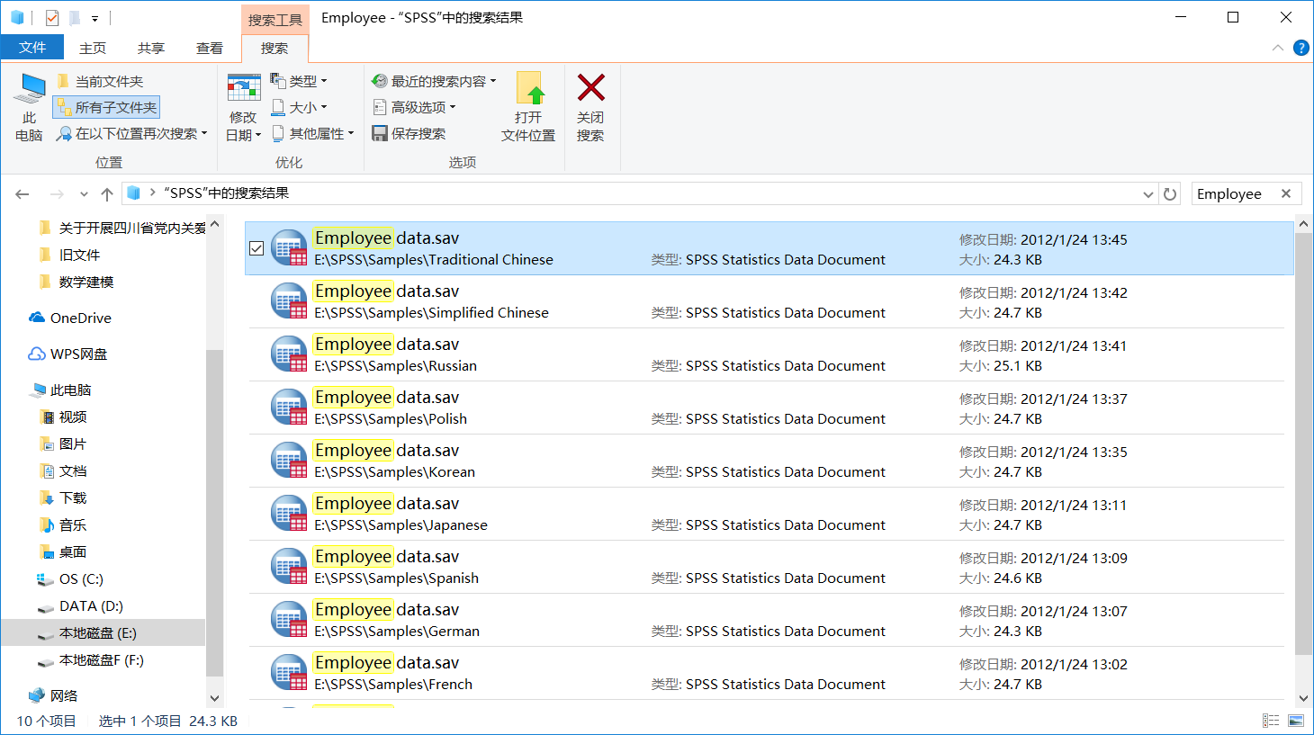Click the Japanese Employee data.sav icon

pos(290,514)
